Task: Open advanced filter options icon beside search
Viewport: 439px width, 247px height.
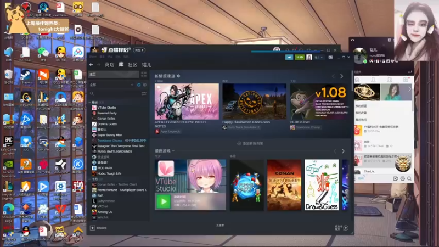Action: [x=144, y=93]
